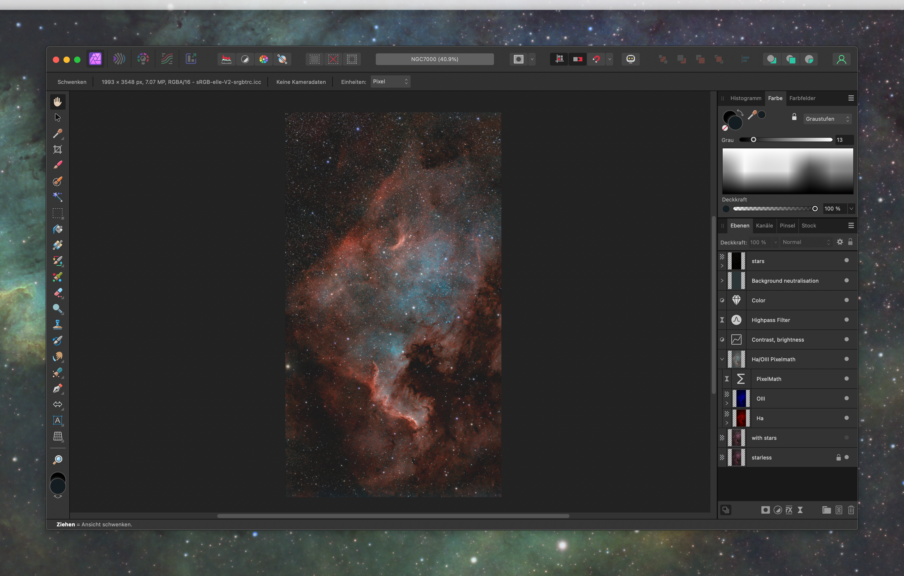Create a new group folder
Image resolution: width=904 pixels, height=576 pixels.
(826, 510)
